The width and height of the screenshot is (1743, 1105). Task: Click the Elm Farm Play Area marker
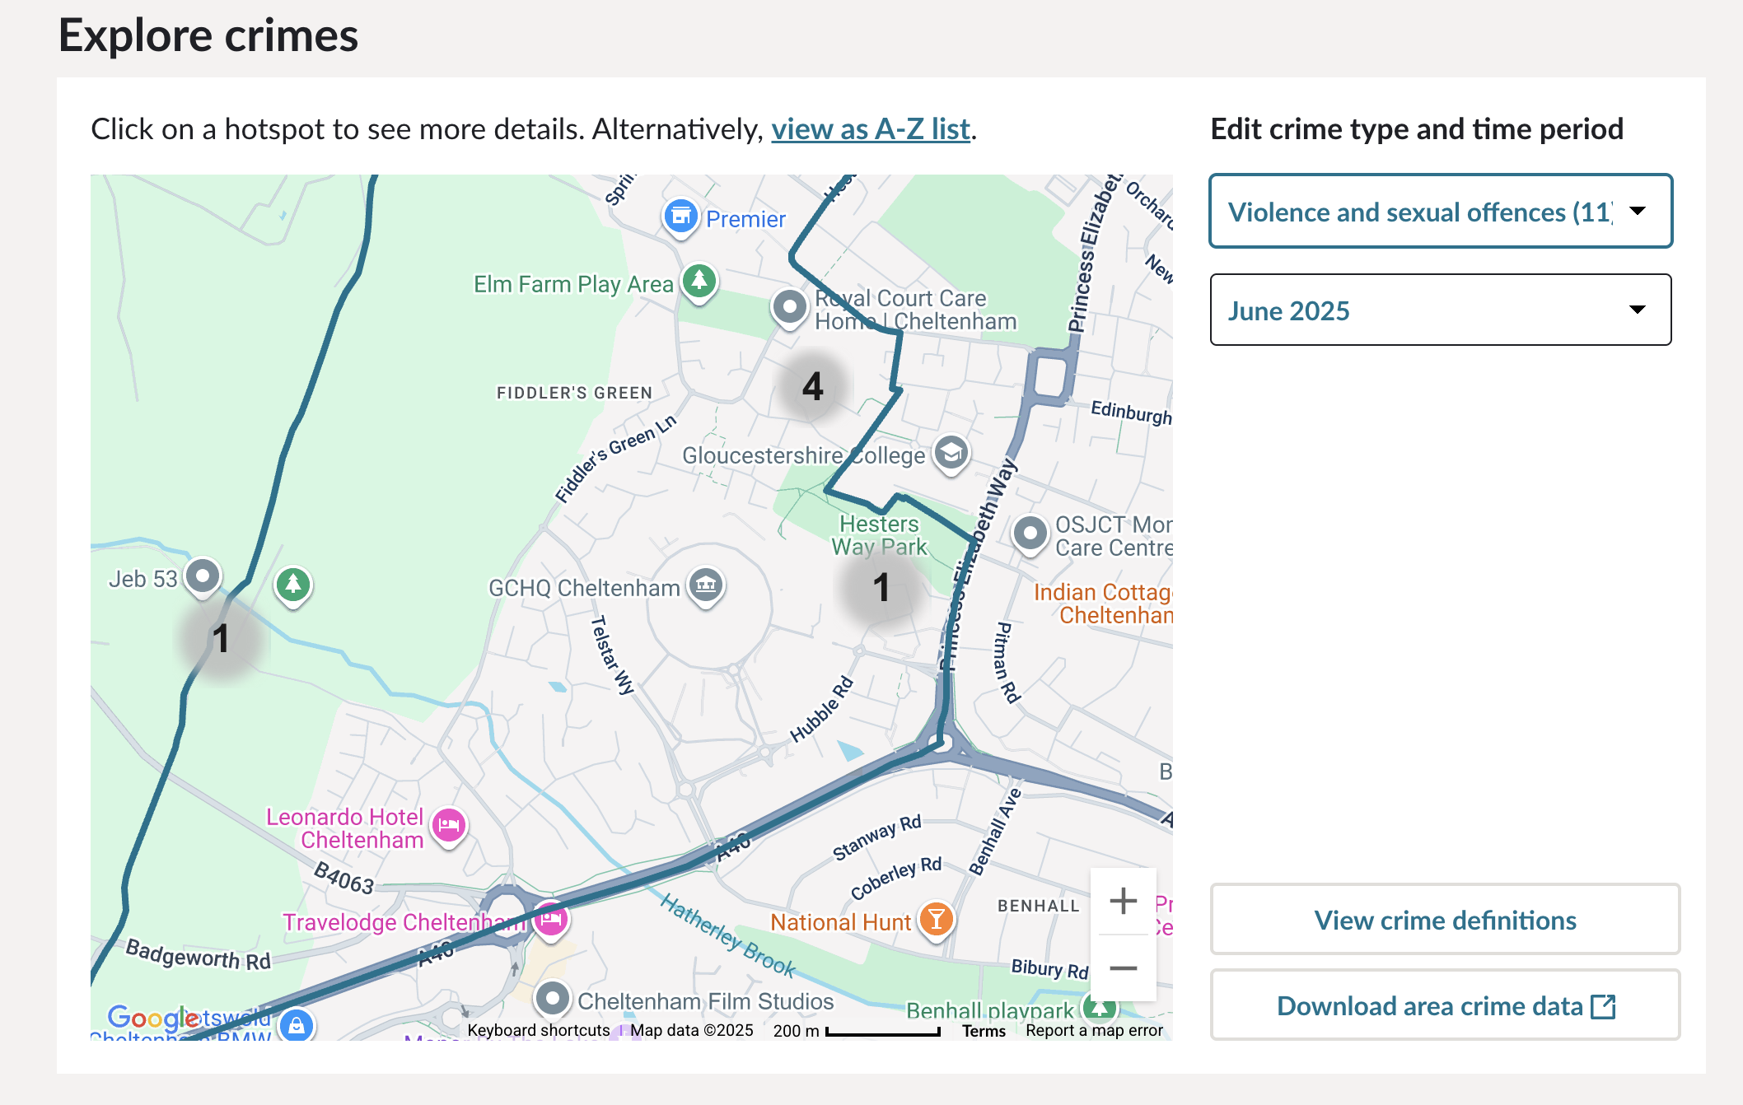point(699,282)
